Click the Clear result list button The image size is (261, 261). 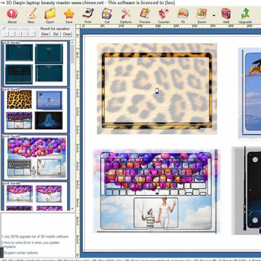pos(67,34)
